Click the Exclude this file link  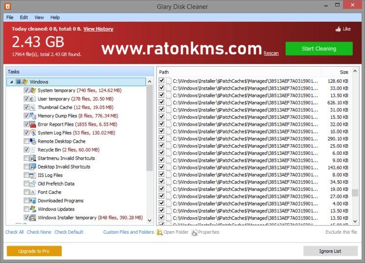click(341, 232)
